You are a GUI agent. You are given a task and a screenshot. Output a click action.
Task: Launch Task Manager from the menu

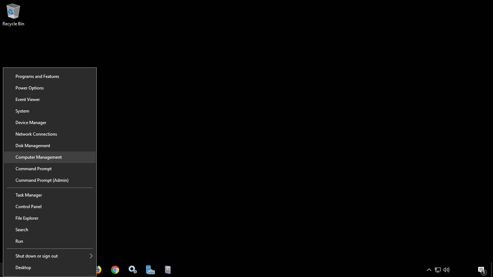click(29, 195)
